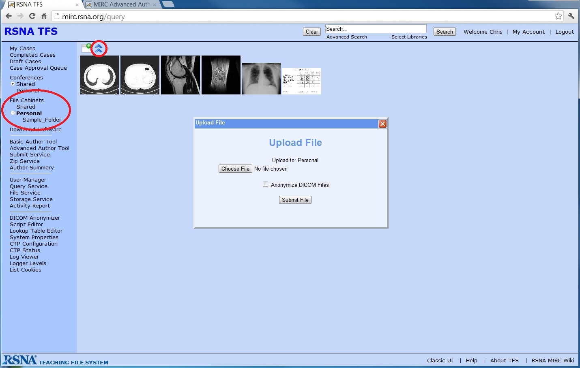This screenshot has height=368, width=580.
Task: Open the chest X-ray thumbnail
Action: (261, 79)
